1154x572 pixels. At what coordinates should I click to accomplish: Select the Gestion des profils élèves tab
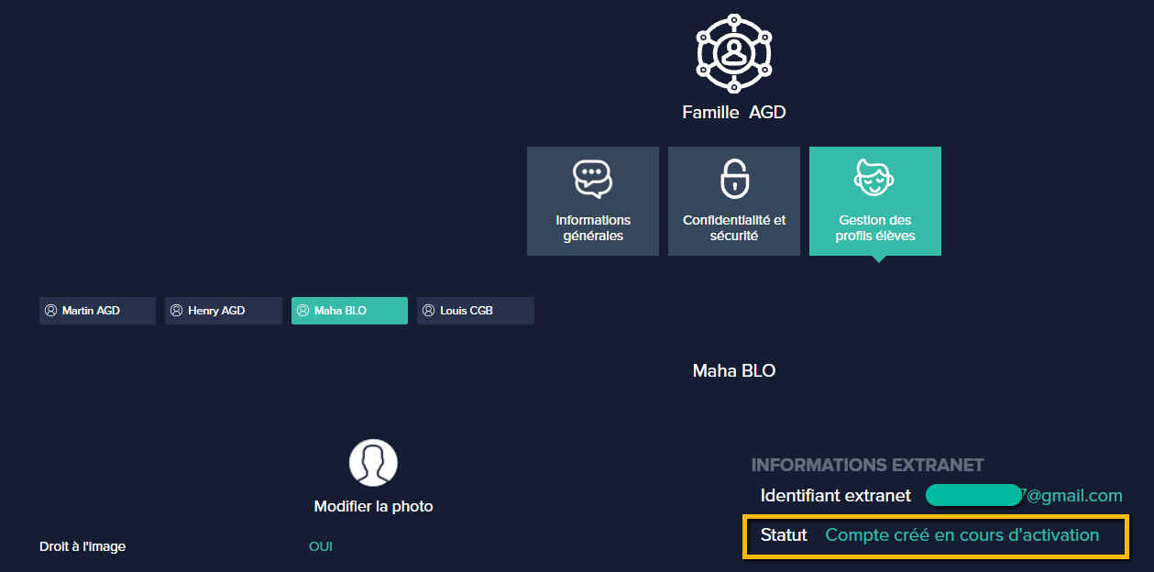(875, 201)
